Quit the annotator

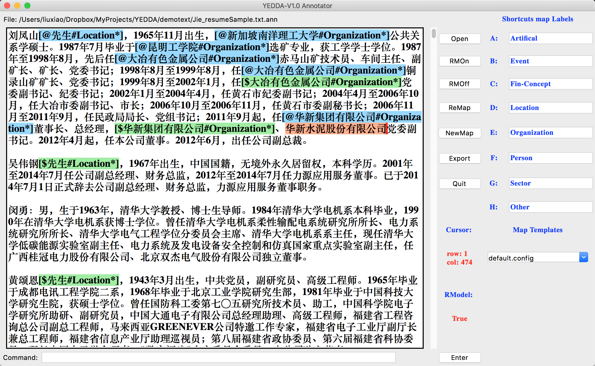tap(459, 184)
